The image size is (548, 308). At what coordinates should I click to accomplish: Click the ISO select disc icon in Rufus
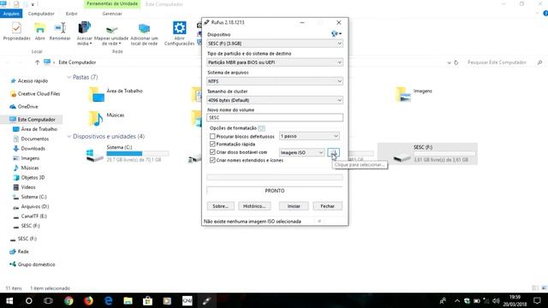333,152
